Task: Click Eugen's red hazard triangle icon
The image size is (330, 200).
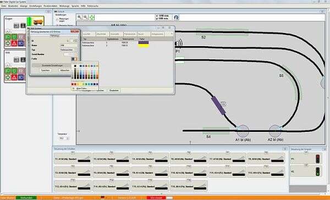Action: [14, 43]
